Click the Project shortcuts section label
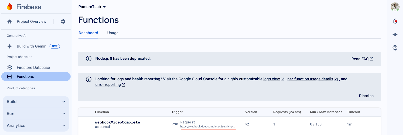Viewport: 403px width, 135px height. [20, 57]
